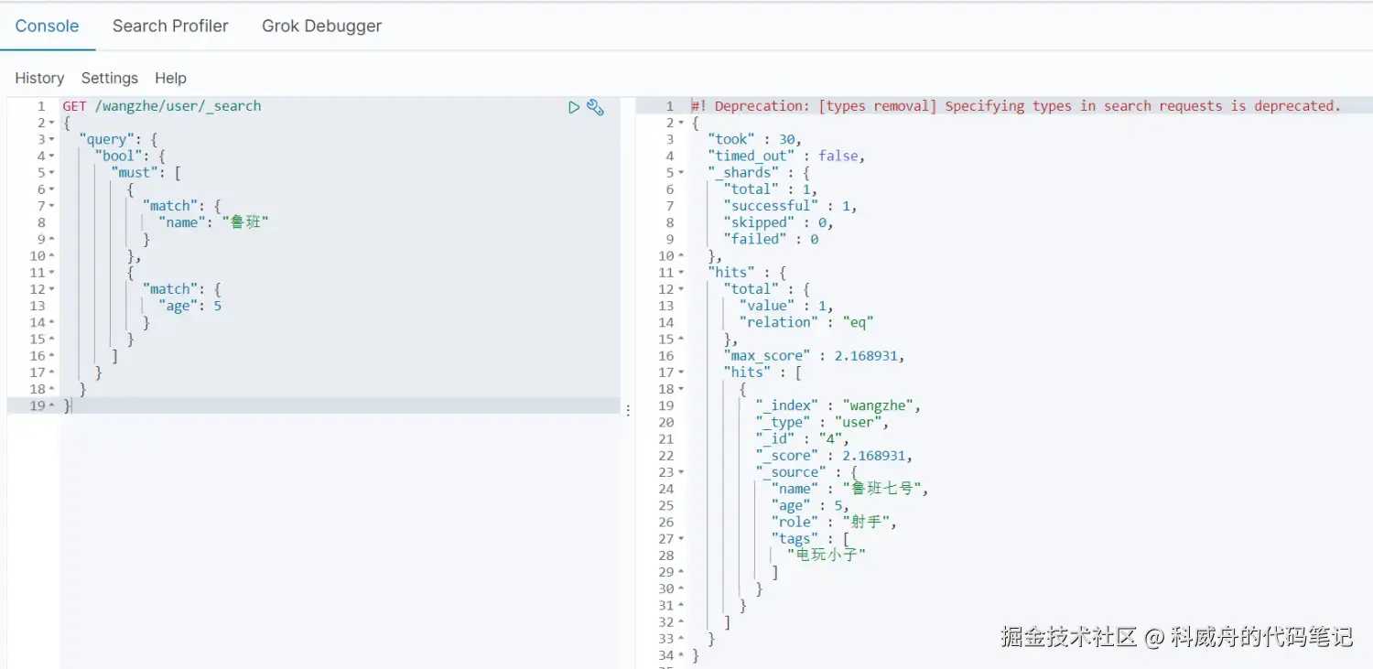The width and height of the screenshot is (1373, 669).
Task: Click the "took" : 30 line
Action: (754, 140)
